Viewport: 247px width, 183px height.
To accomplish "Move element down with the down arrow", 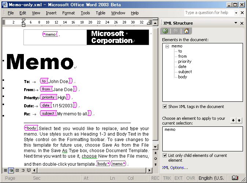I will click(x=233, y=121).
